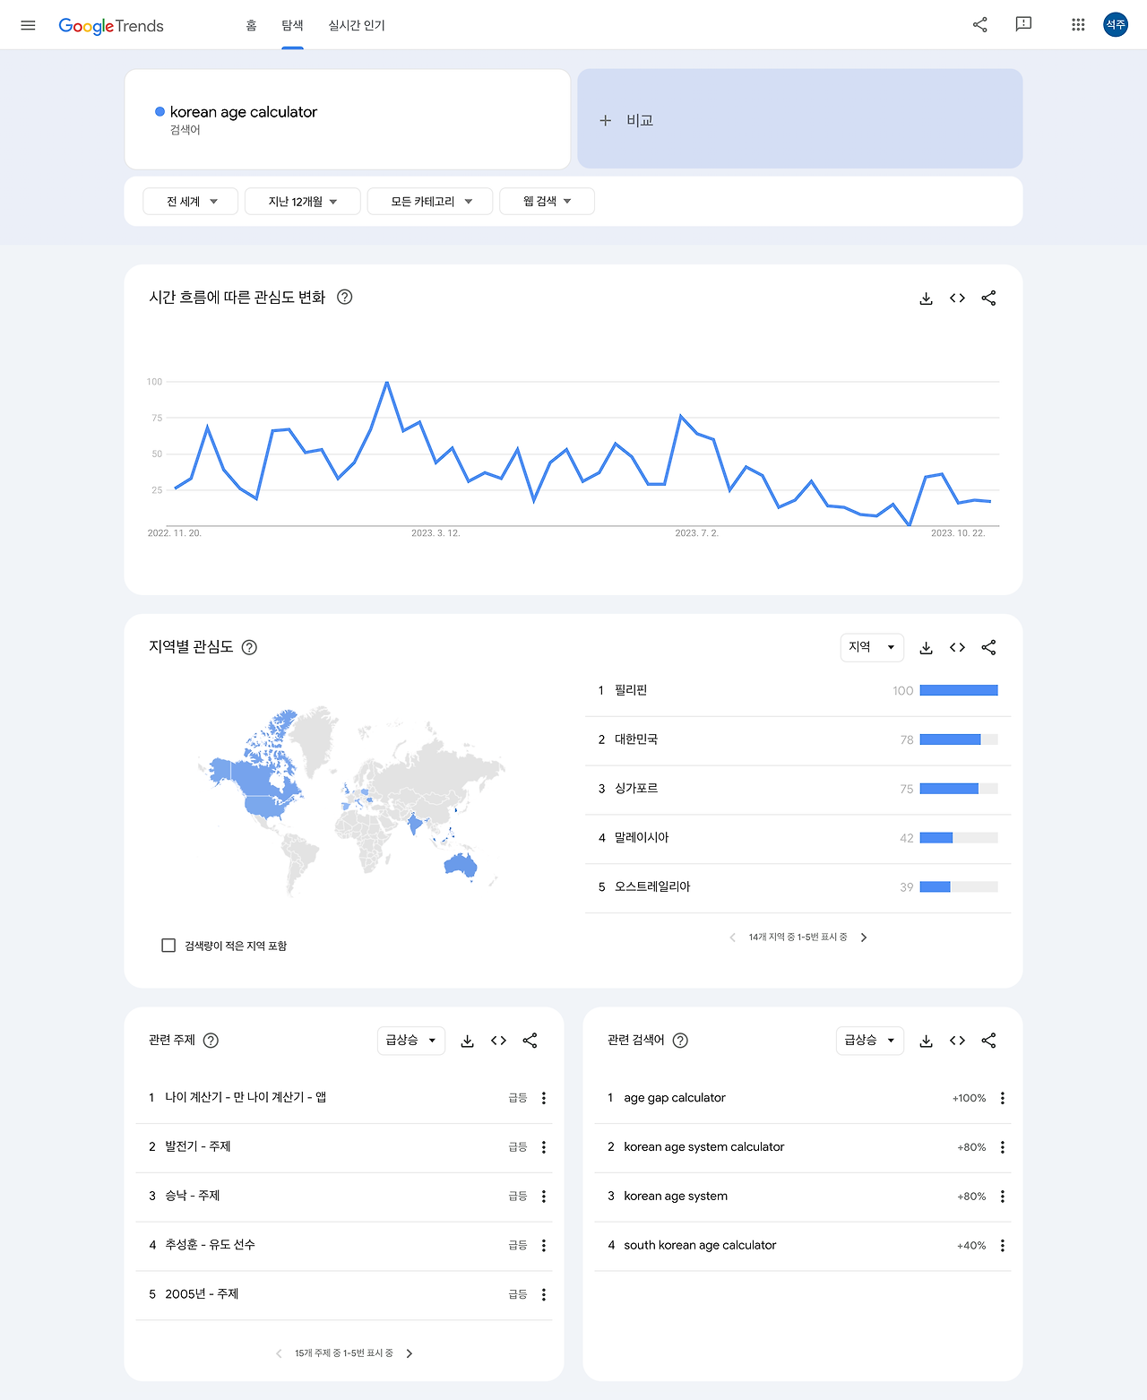
Task: Click the 비교 add comparison button
Action: point(800,119)
